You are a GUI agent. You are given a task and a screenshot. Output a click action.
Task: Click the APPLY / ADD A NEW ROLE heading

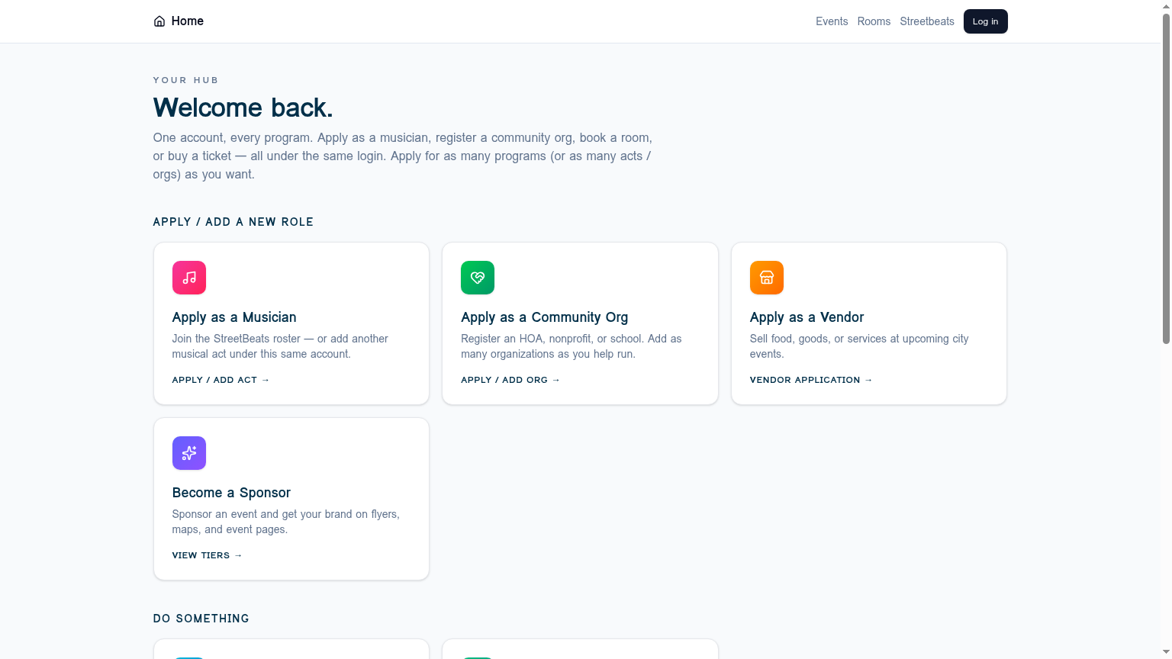(x=233, y=222)
